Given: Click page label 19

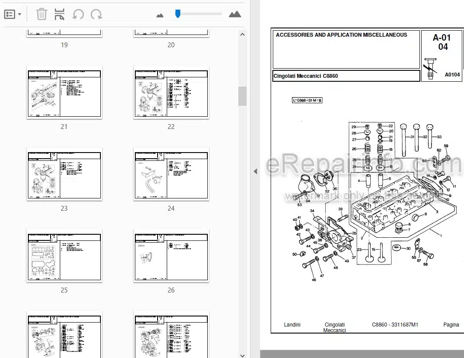Looking at the screenshot, I should point(64,45).
